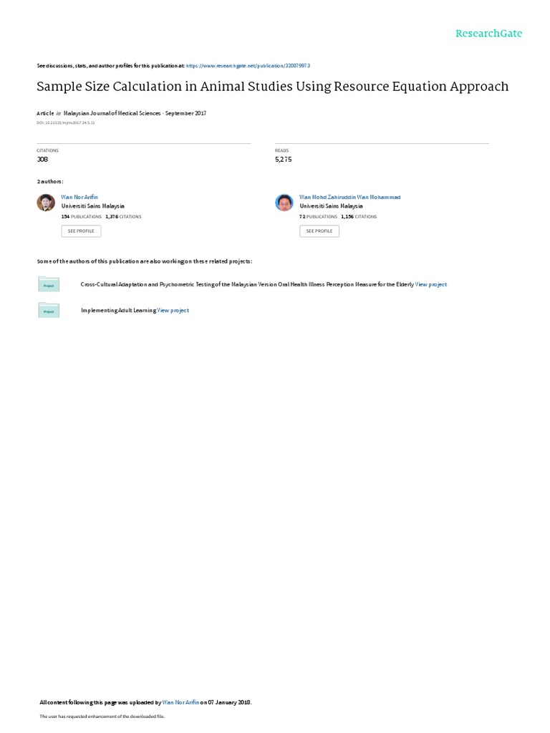Click the article title Sample Size Calculation
Image resolution: width=550 pixels, height=733 pixels.
click(273, 87)
